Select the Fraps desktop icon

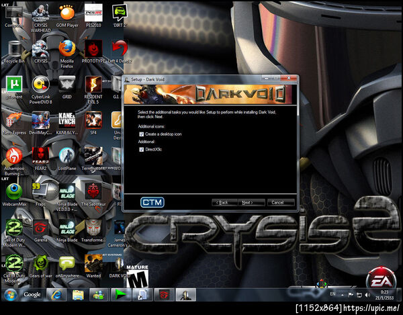click(x=40, y=195)
